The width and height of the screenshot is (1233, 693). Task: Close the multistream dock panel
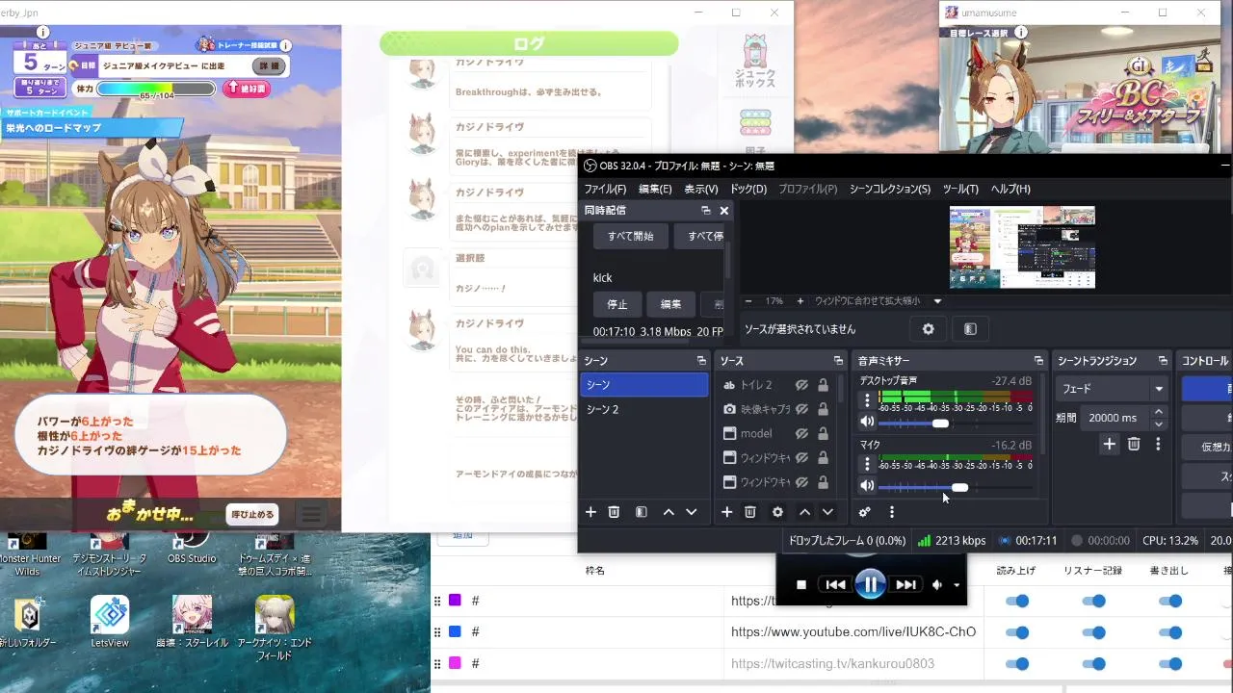pos(724,211)
